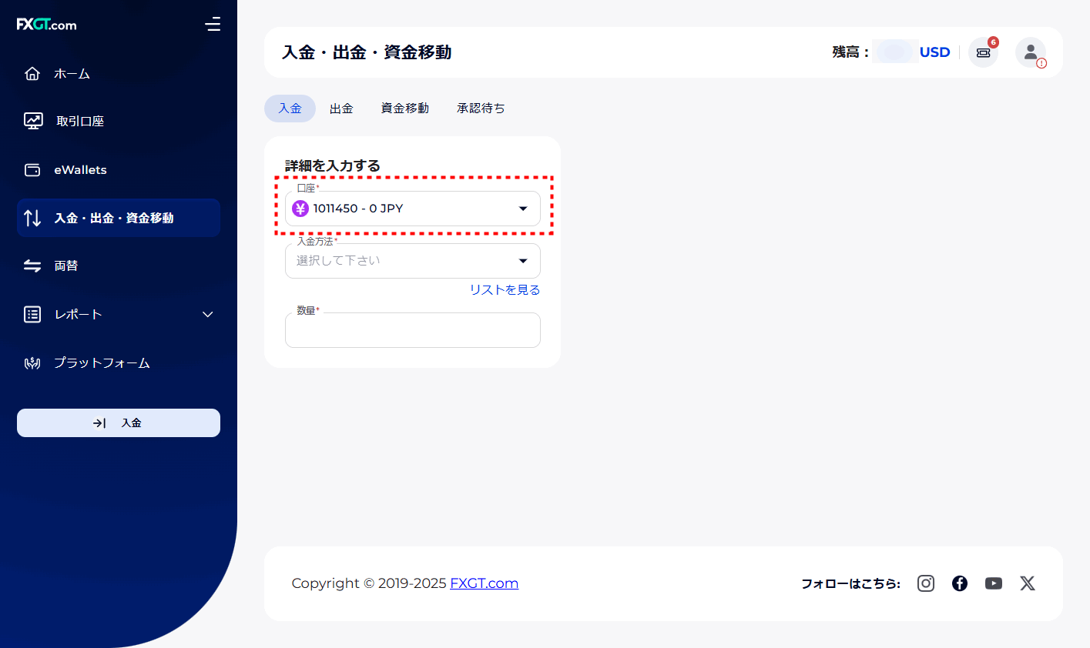This screenshot has height=648, width=1090.
Task: Click the chart icon beside 取引口座
Action: coord(33,121)
